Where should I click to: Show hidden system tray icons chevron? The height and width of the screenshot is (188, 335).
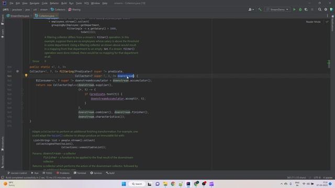pyautogui.click(x=282, y=184)
